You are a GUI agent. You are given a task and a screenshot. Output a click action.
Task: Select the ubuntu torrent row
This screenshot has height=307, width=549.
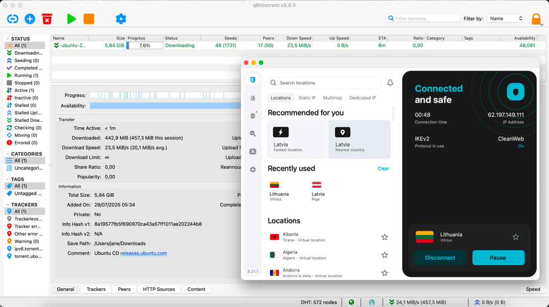(x=298, y=46)
